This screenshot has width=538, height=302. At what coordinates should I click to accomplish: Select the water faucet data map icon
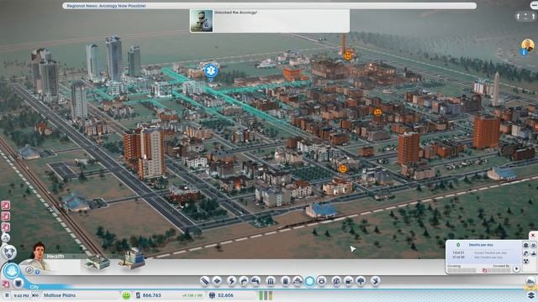[x=525, y=253]
